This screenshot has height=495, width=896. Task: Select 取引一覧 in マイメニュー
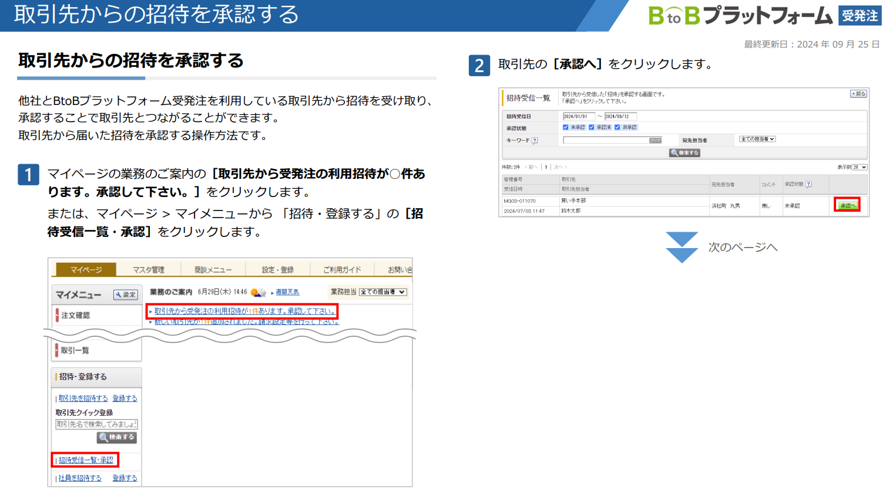(97, 351)
